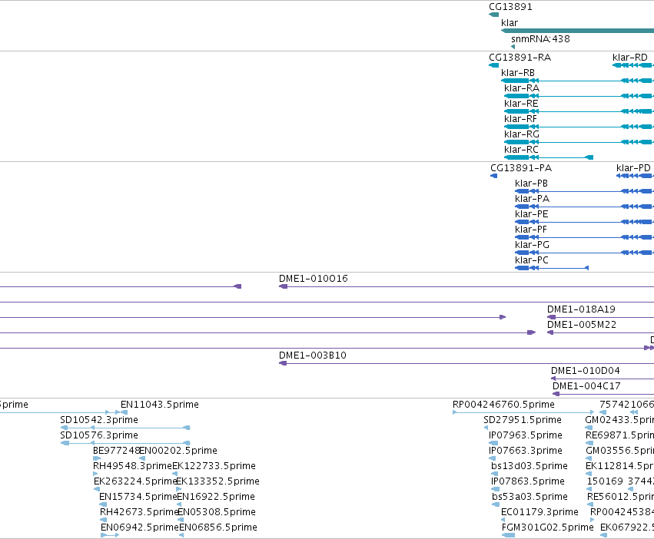Select the klar gene feature label

(x=510, y=23)
